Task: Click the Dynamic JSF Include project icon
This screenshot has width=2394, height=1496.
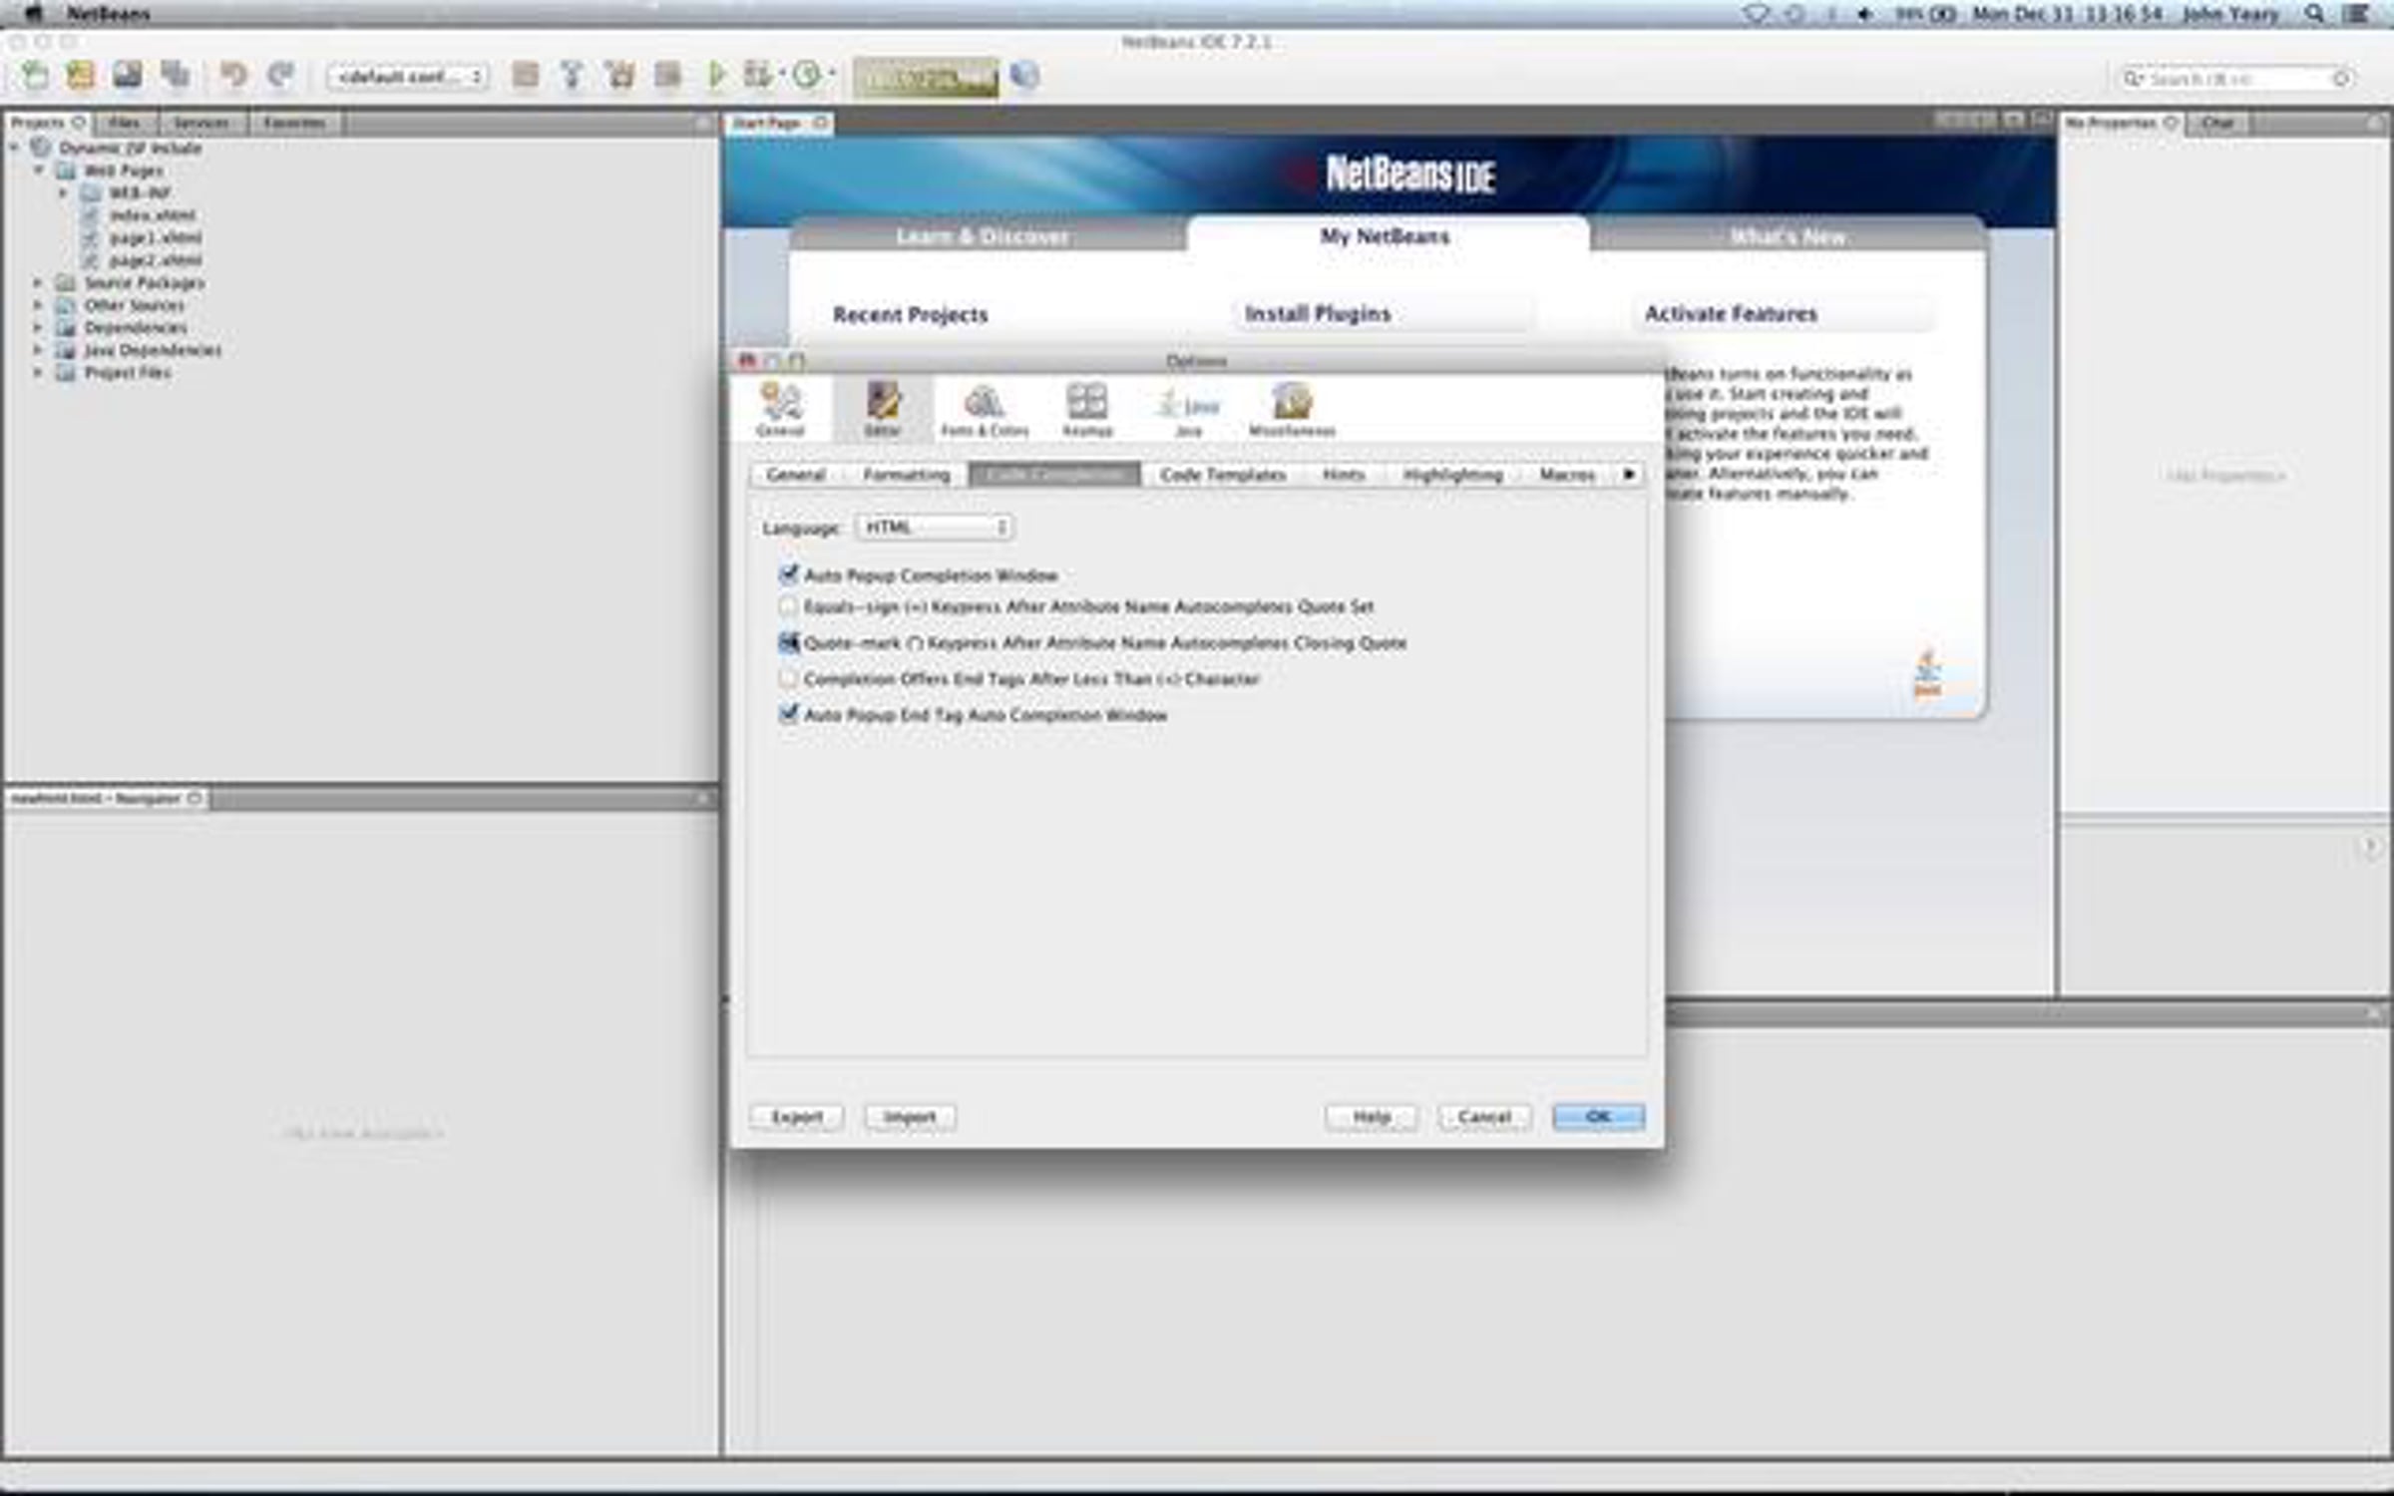Action: pos(41,148)
